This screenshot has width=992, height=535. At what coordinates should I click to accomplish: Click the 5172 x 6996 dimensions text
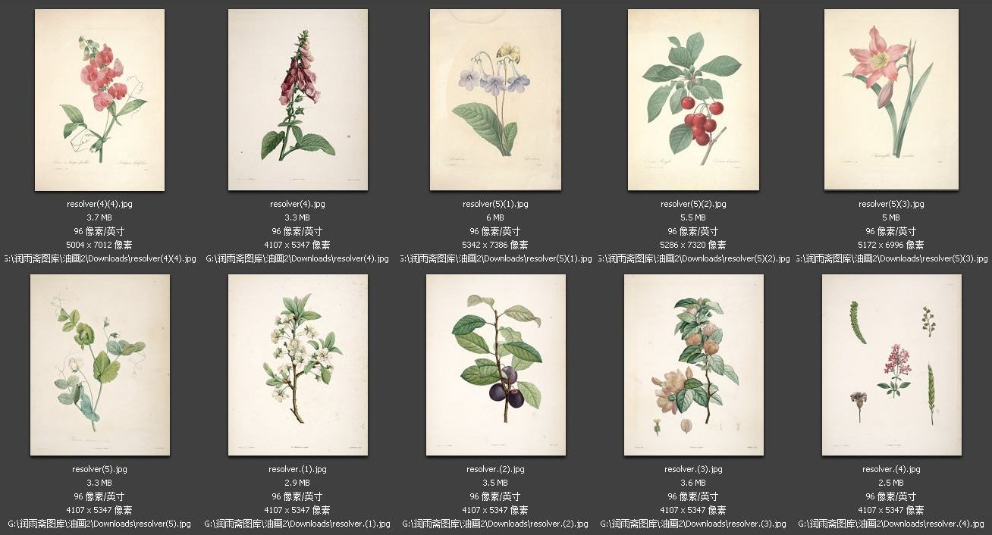[891, 245]
